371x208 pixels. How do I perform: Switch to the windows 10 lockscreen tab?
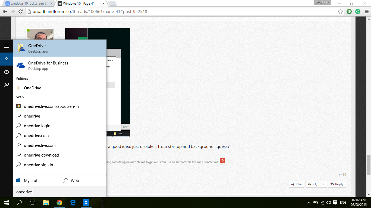pyautogui.click(x=28, y=4)
